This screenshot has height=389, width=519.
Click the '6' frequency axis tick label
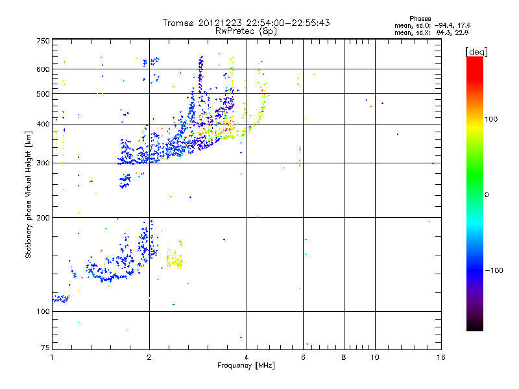click(x=303, y=357)
